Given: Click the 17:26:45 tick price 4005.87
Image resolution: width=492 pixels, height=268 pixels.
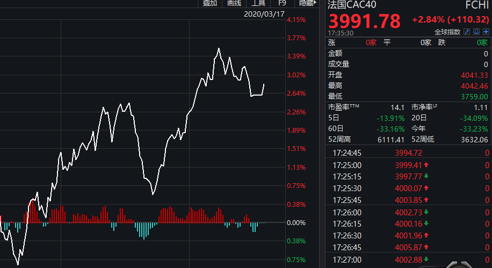Looking at the screenshot, I should coord(408,247).
